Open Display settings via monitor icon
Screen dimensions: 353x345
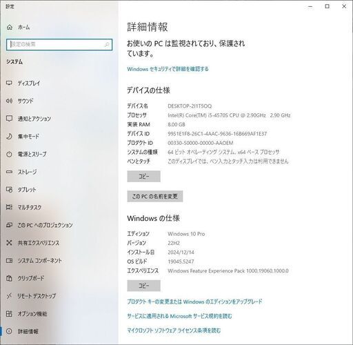pyautogui.click(x=9, y=83)
